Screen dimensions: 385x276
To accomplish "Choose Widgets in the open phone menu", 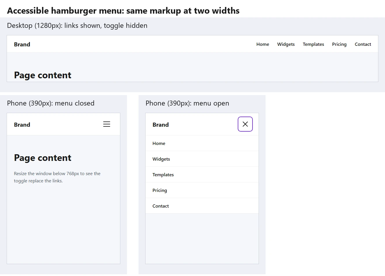I will click(x=202, y=159).
